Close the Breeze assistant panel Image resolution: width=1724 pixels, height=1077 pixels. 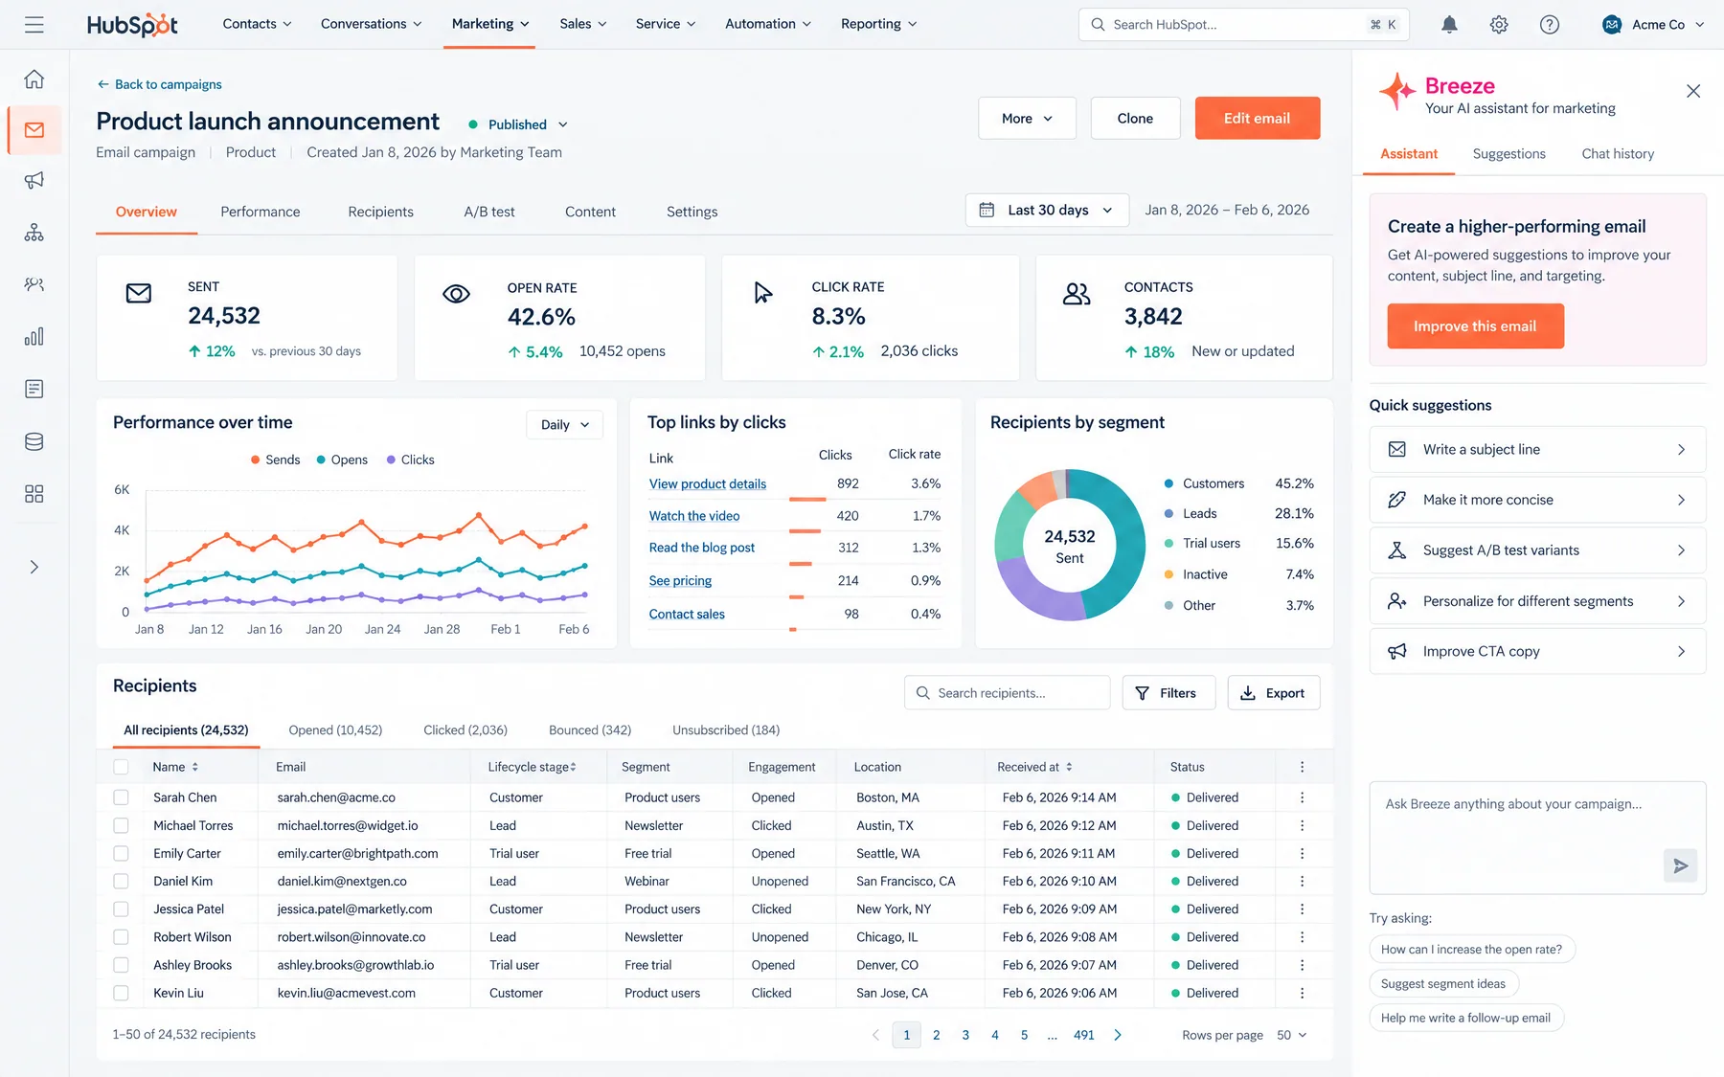pos(1693,91)
